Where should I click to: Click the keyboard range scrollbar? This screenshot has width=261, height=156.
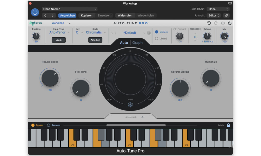(x=136, y=125)
